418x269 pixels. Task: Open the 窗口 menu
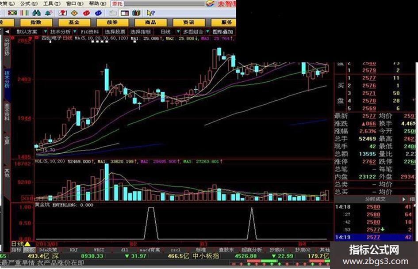pyautogui.click(x=75, y=4)
